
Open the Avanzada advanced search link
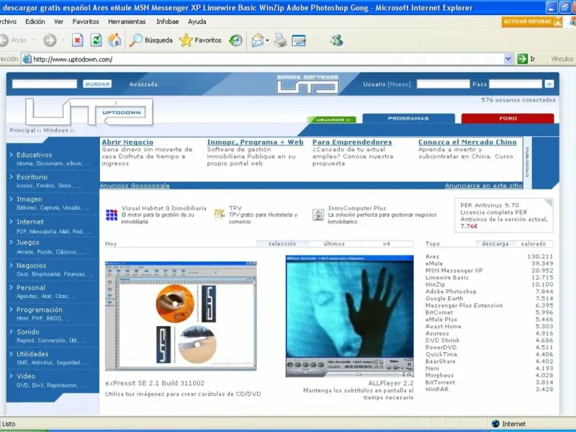(x=143, y=84)
